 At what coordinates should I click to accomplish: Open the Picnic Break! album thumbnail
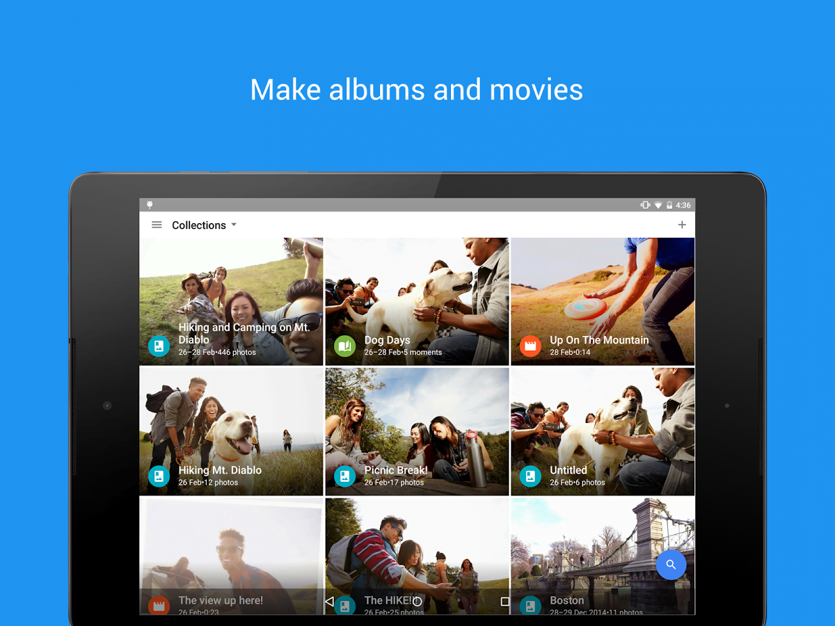coord(417,431)
